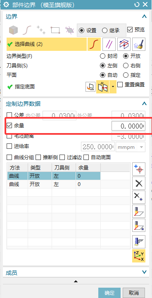152x298 pixels.
Task: Click the specify floor plane icon with dots
Action: (x=90, y=87)
